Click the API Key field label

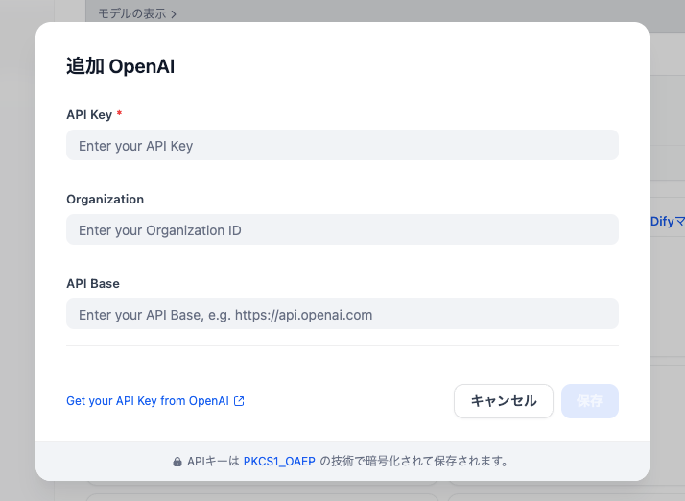[89, 114]
